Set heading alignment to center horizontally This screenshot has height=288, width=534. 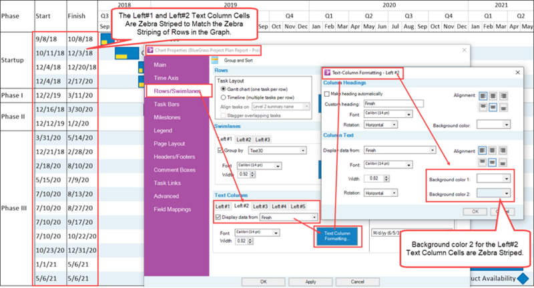coord(493,96)
